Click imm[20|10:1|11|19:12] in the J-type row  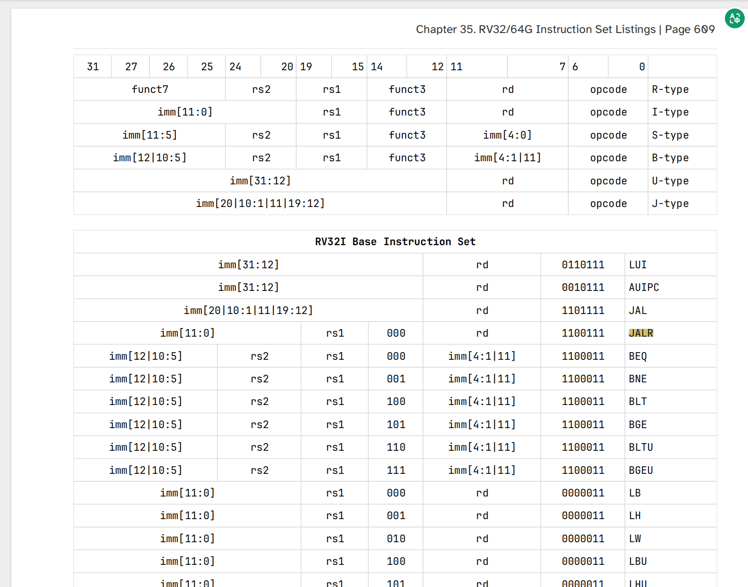(260, 203)
